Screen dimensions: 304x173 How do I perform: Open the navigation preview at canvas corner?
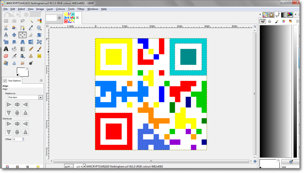coord(255,161)
